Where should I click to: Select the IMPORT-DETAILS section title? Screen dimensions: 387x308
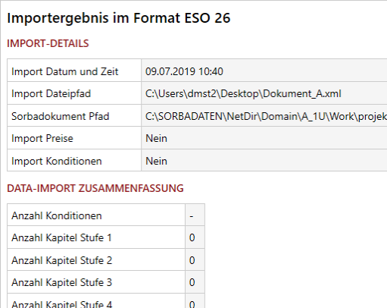[x=48, y=43]
